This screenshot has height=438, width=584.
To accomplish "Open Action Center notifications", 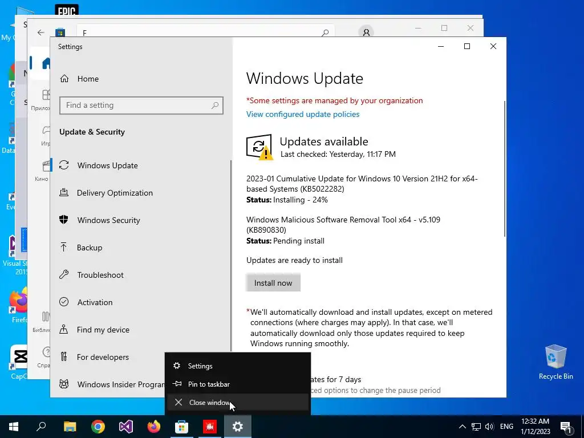I will pos(566,427).
